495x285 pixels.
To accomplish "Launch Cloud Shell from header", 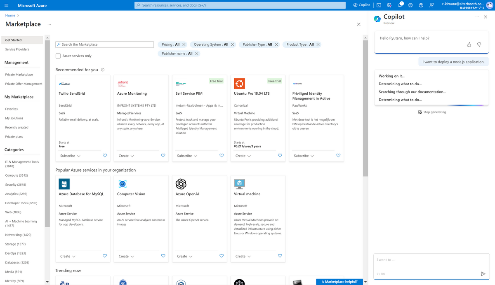I will point(379,5).
